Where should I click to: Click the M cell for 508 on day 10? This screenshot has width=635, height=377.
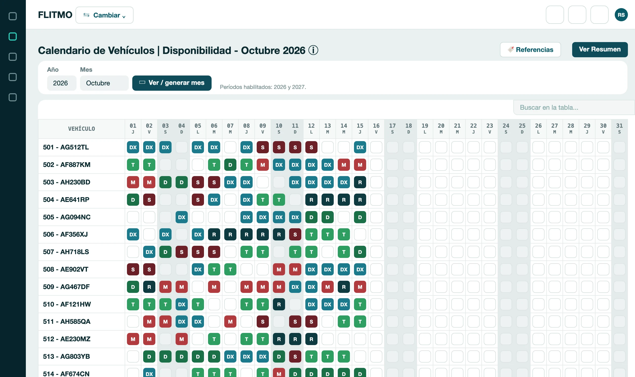(x=279, y=270)
